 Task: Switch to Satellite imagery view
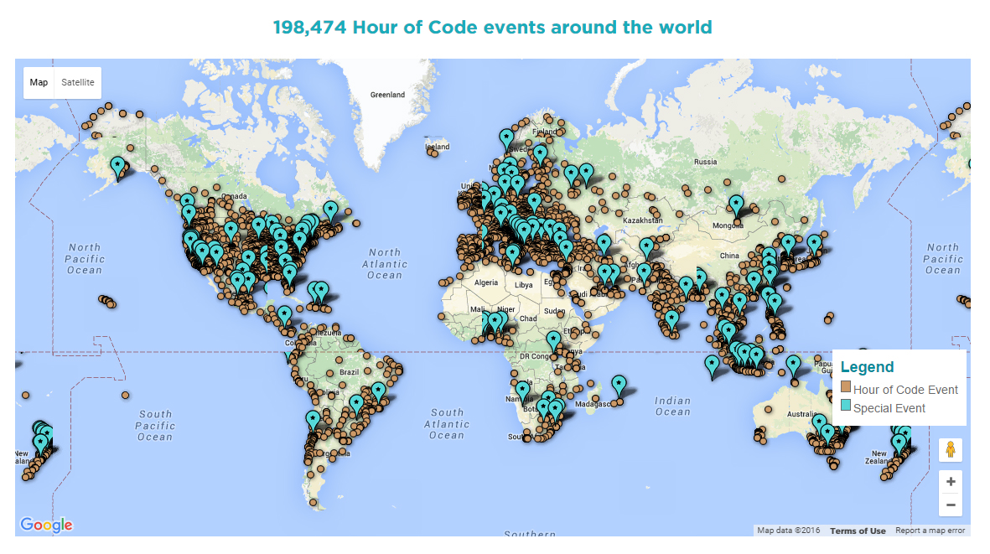click(x=78, y=82)
